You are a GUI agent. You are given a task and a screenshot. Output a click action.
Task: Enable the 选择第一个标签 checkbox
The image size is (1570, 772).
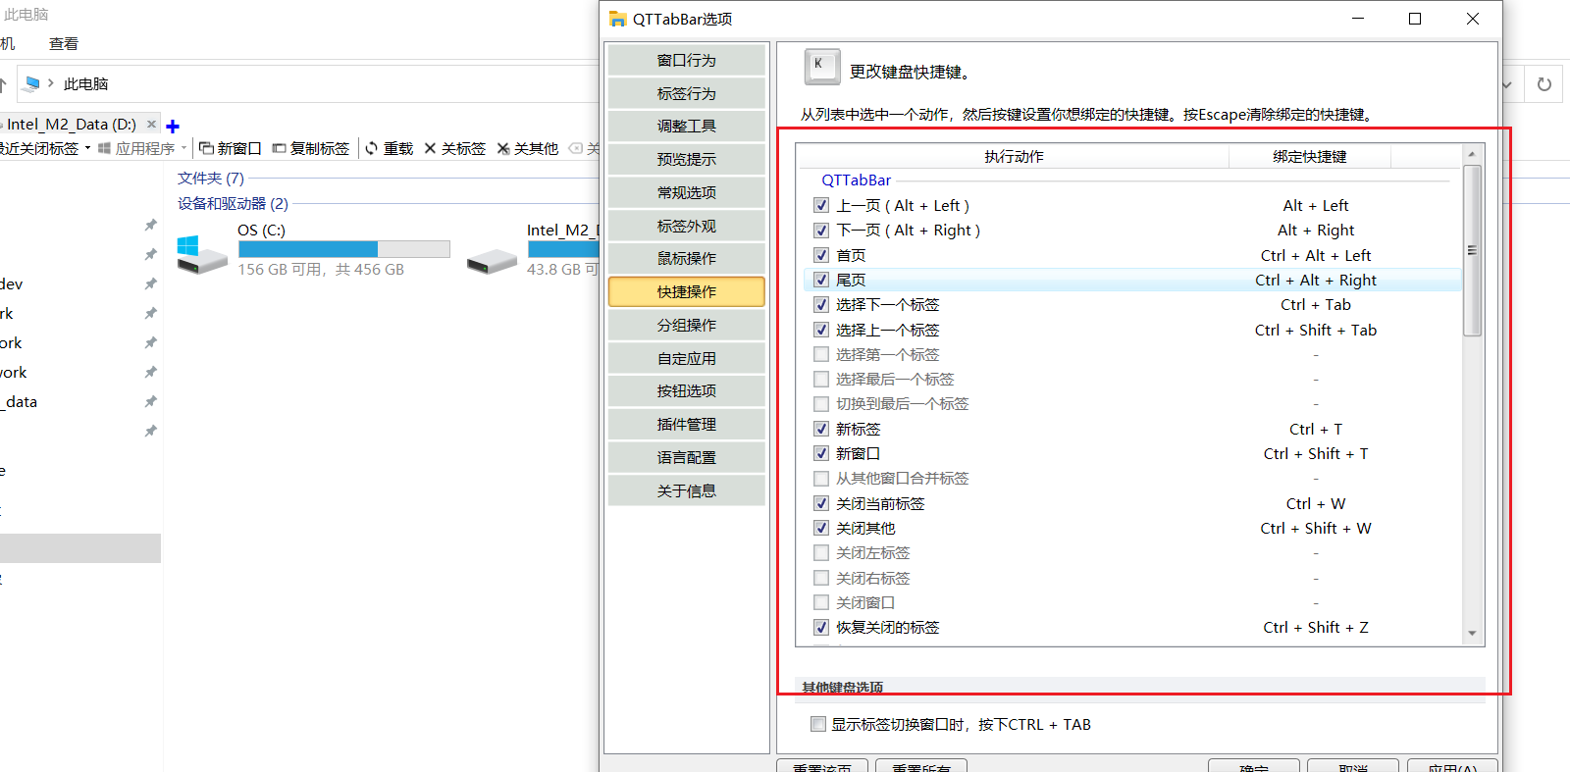pyautogui.click(x=821, y=354)
